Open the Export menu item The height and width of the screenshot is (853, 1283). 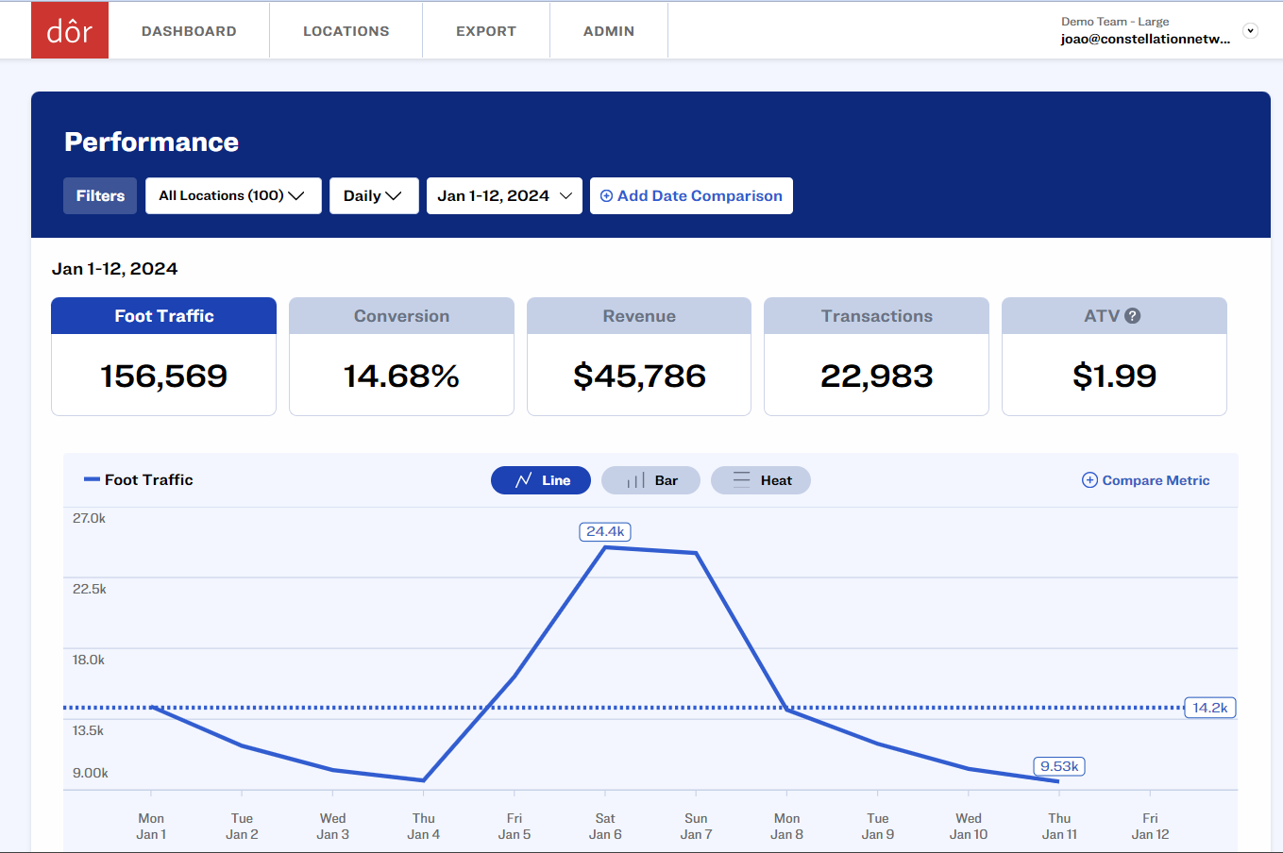coord(485,31)
